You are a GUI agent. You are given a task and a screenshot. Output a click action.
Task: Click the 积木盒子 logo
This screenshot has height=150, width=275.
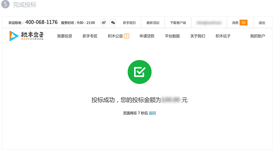tap(27, 36)
